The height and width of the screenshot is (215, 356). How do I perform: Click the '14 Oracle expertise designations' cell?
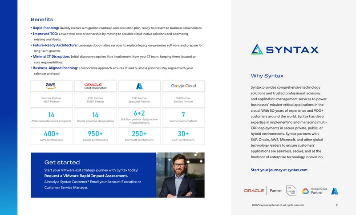[x=95, y=117]
